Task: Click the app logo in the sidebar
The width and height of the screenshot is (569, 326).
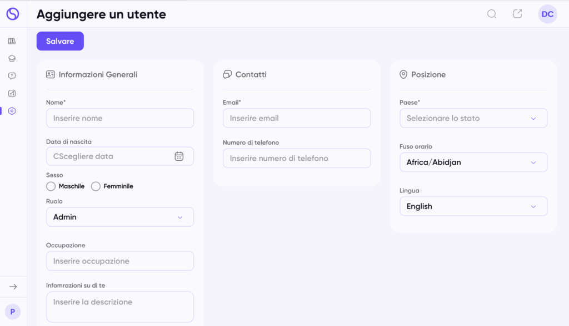Action: [12, 14]
